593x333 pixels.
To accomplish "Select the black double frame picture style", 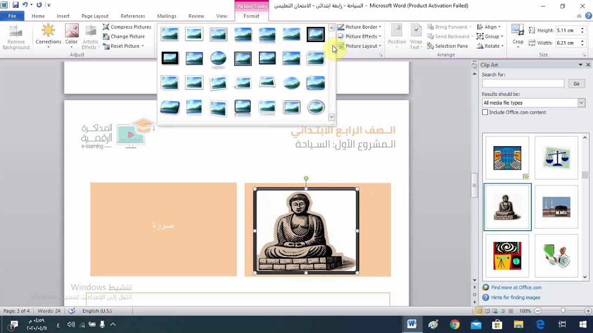I will pyautogui.click(x=315, y=34).
